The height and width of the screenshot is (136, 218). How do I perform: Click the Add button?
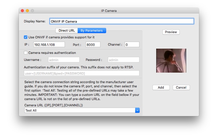click(x=161, y=88)
